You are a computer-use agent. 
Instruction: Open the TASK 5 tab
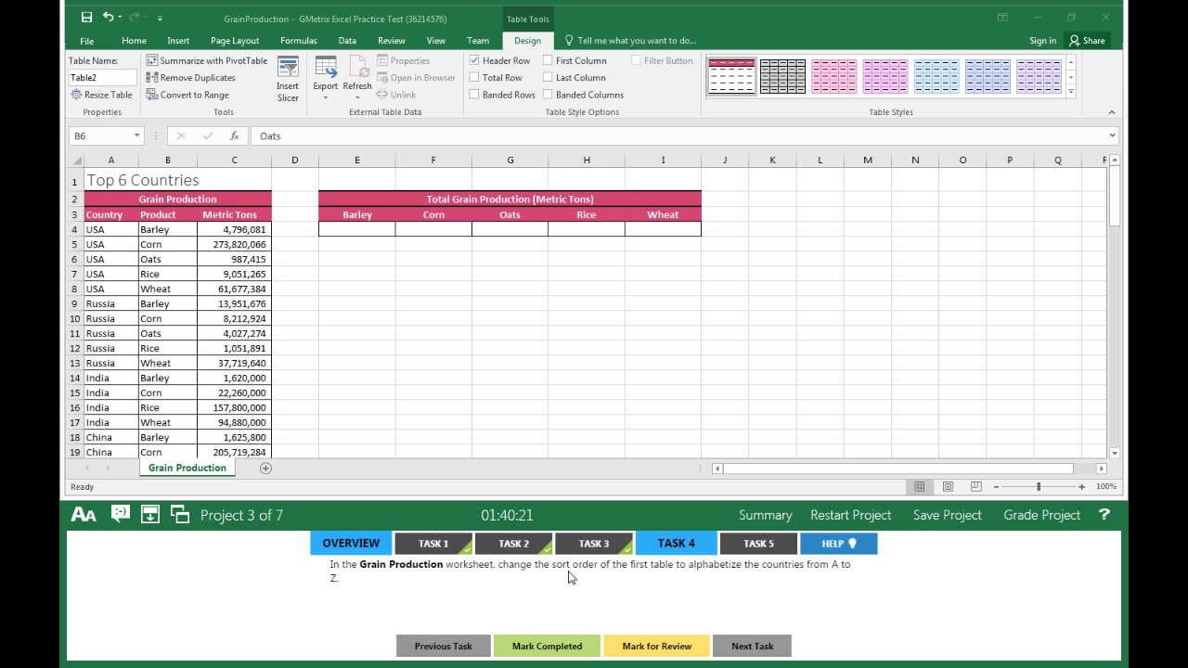point(757,544)
